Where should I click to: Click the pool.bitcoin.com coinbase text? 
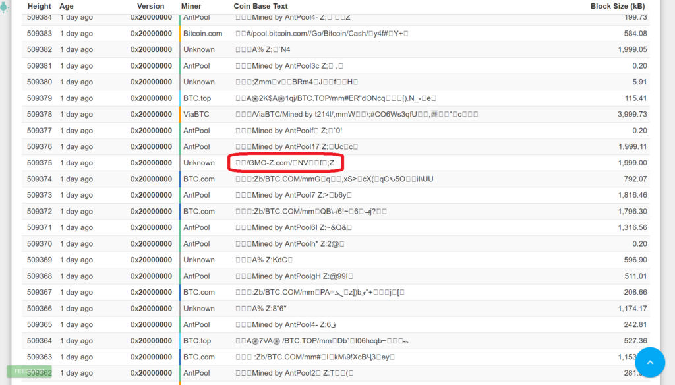[322, 33]
